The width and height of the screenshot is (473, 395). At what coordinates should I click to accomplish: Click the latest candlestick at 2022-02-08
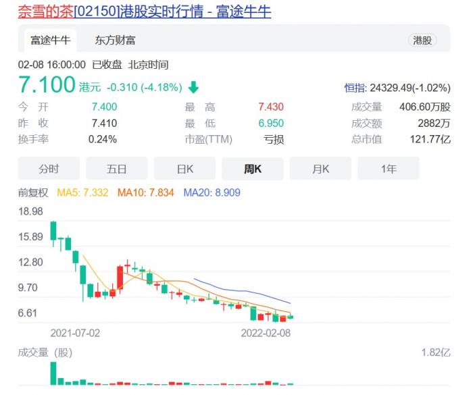pos(291,317)
